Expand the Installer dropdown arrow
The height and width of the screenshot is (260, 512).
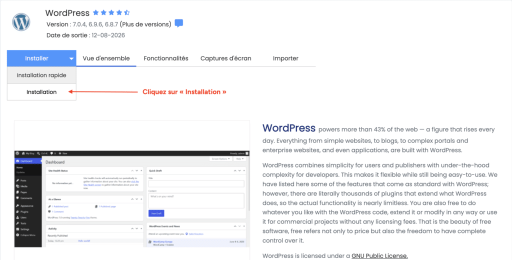71,59
